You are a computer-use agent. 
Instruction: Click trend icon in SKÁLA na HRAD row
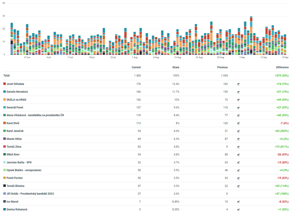click(x=239, y=100)
